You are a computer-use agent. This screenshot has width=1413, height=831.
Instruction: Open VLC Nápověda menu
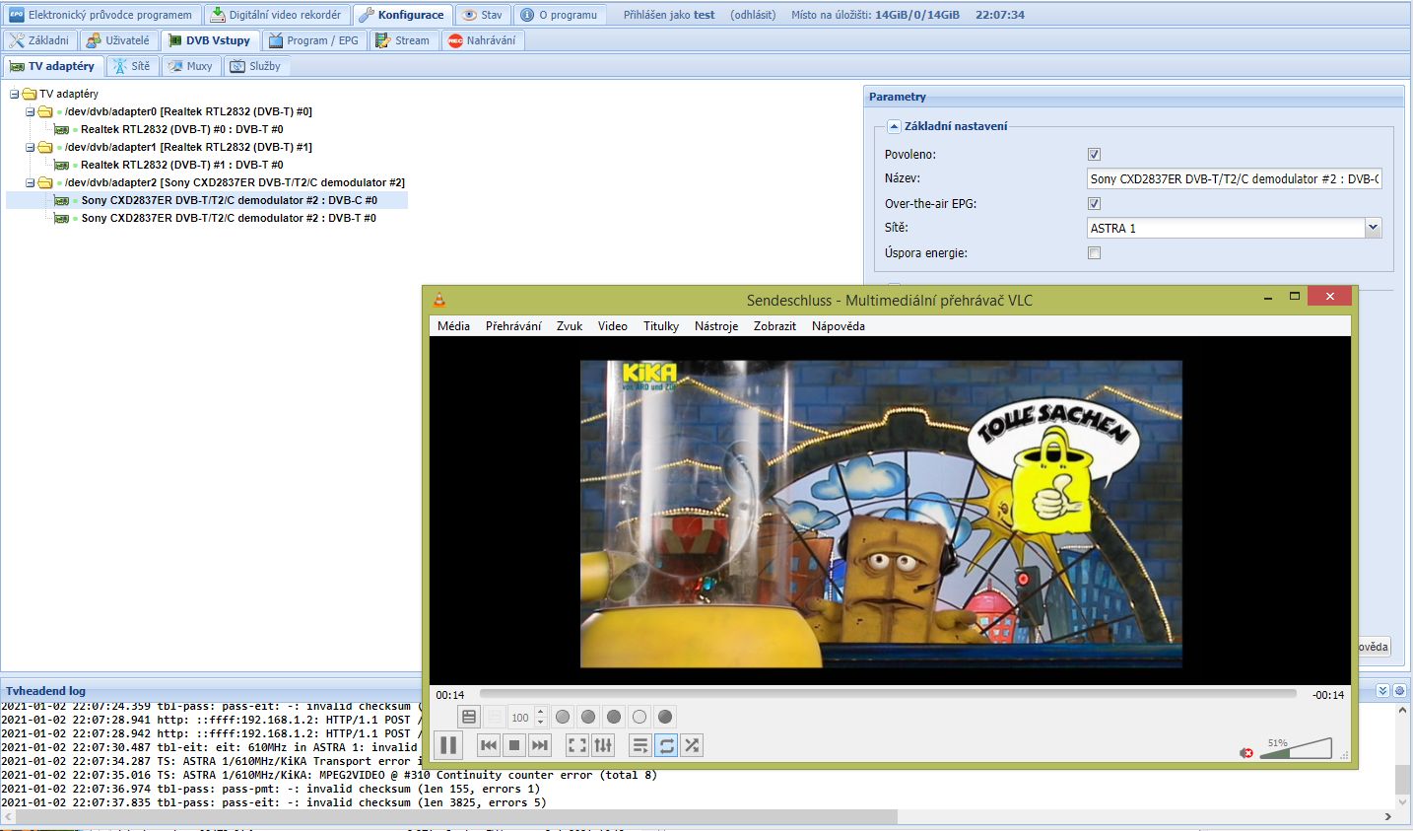coord(839,326)
